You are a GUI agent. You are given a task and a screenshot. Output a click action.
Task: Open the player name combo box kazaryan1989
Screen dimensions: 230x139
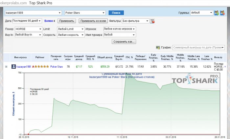[x=33, y=13]
